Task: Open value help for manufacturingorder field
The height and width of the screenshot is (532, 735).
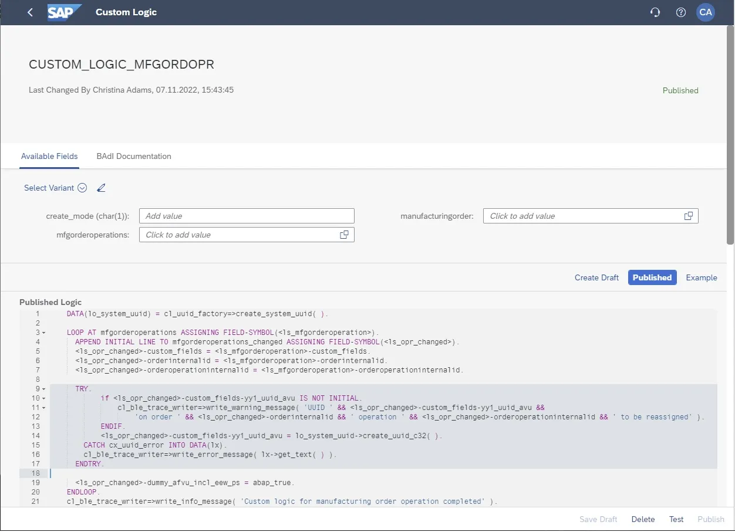Action: (x=689, y=216)
